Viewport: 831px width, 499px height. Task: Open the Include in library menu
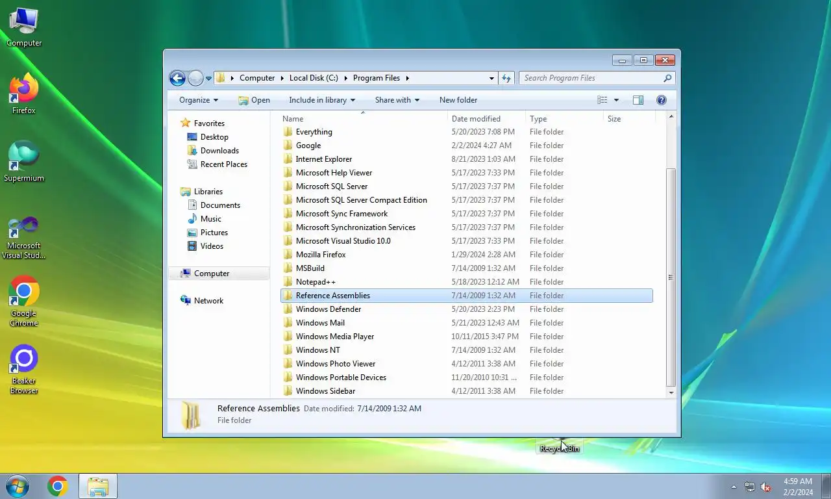(322, 100)
